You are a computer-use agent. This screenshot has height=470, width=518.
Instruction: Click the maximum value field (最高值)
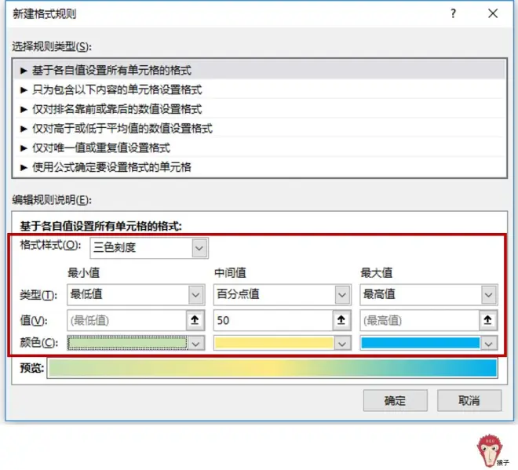[x=420, y=320]
